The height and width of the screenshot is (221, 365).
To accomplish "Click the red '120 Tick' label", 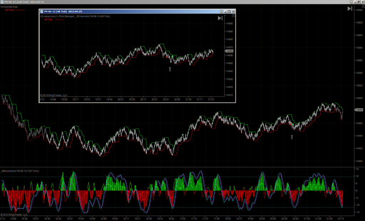I will coord(10,10).
